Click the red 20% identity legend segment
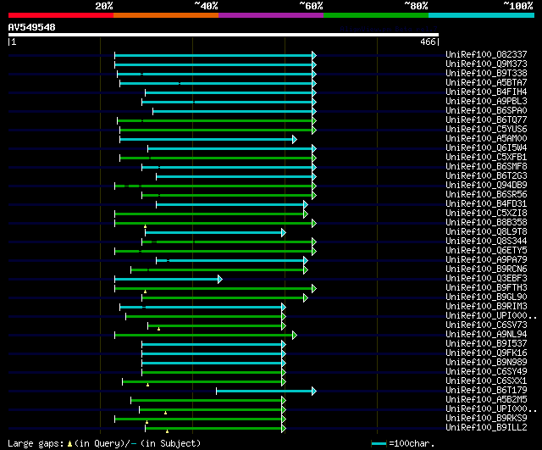542x450 pixels. pyautogui.click(x=61, y=15)
